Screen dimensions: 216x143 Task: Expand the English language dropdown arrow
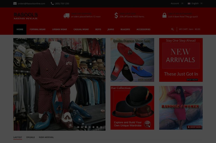click(201, 3)
